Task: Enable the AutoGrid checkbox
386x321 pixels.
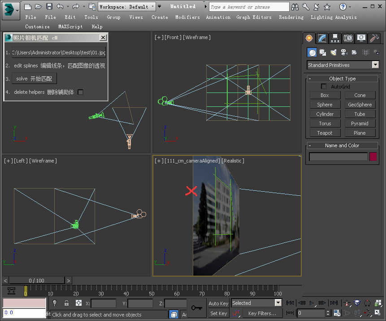Action: pos(324,87)
